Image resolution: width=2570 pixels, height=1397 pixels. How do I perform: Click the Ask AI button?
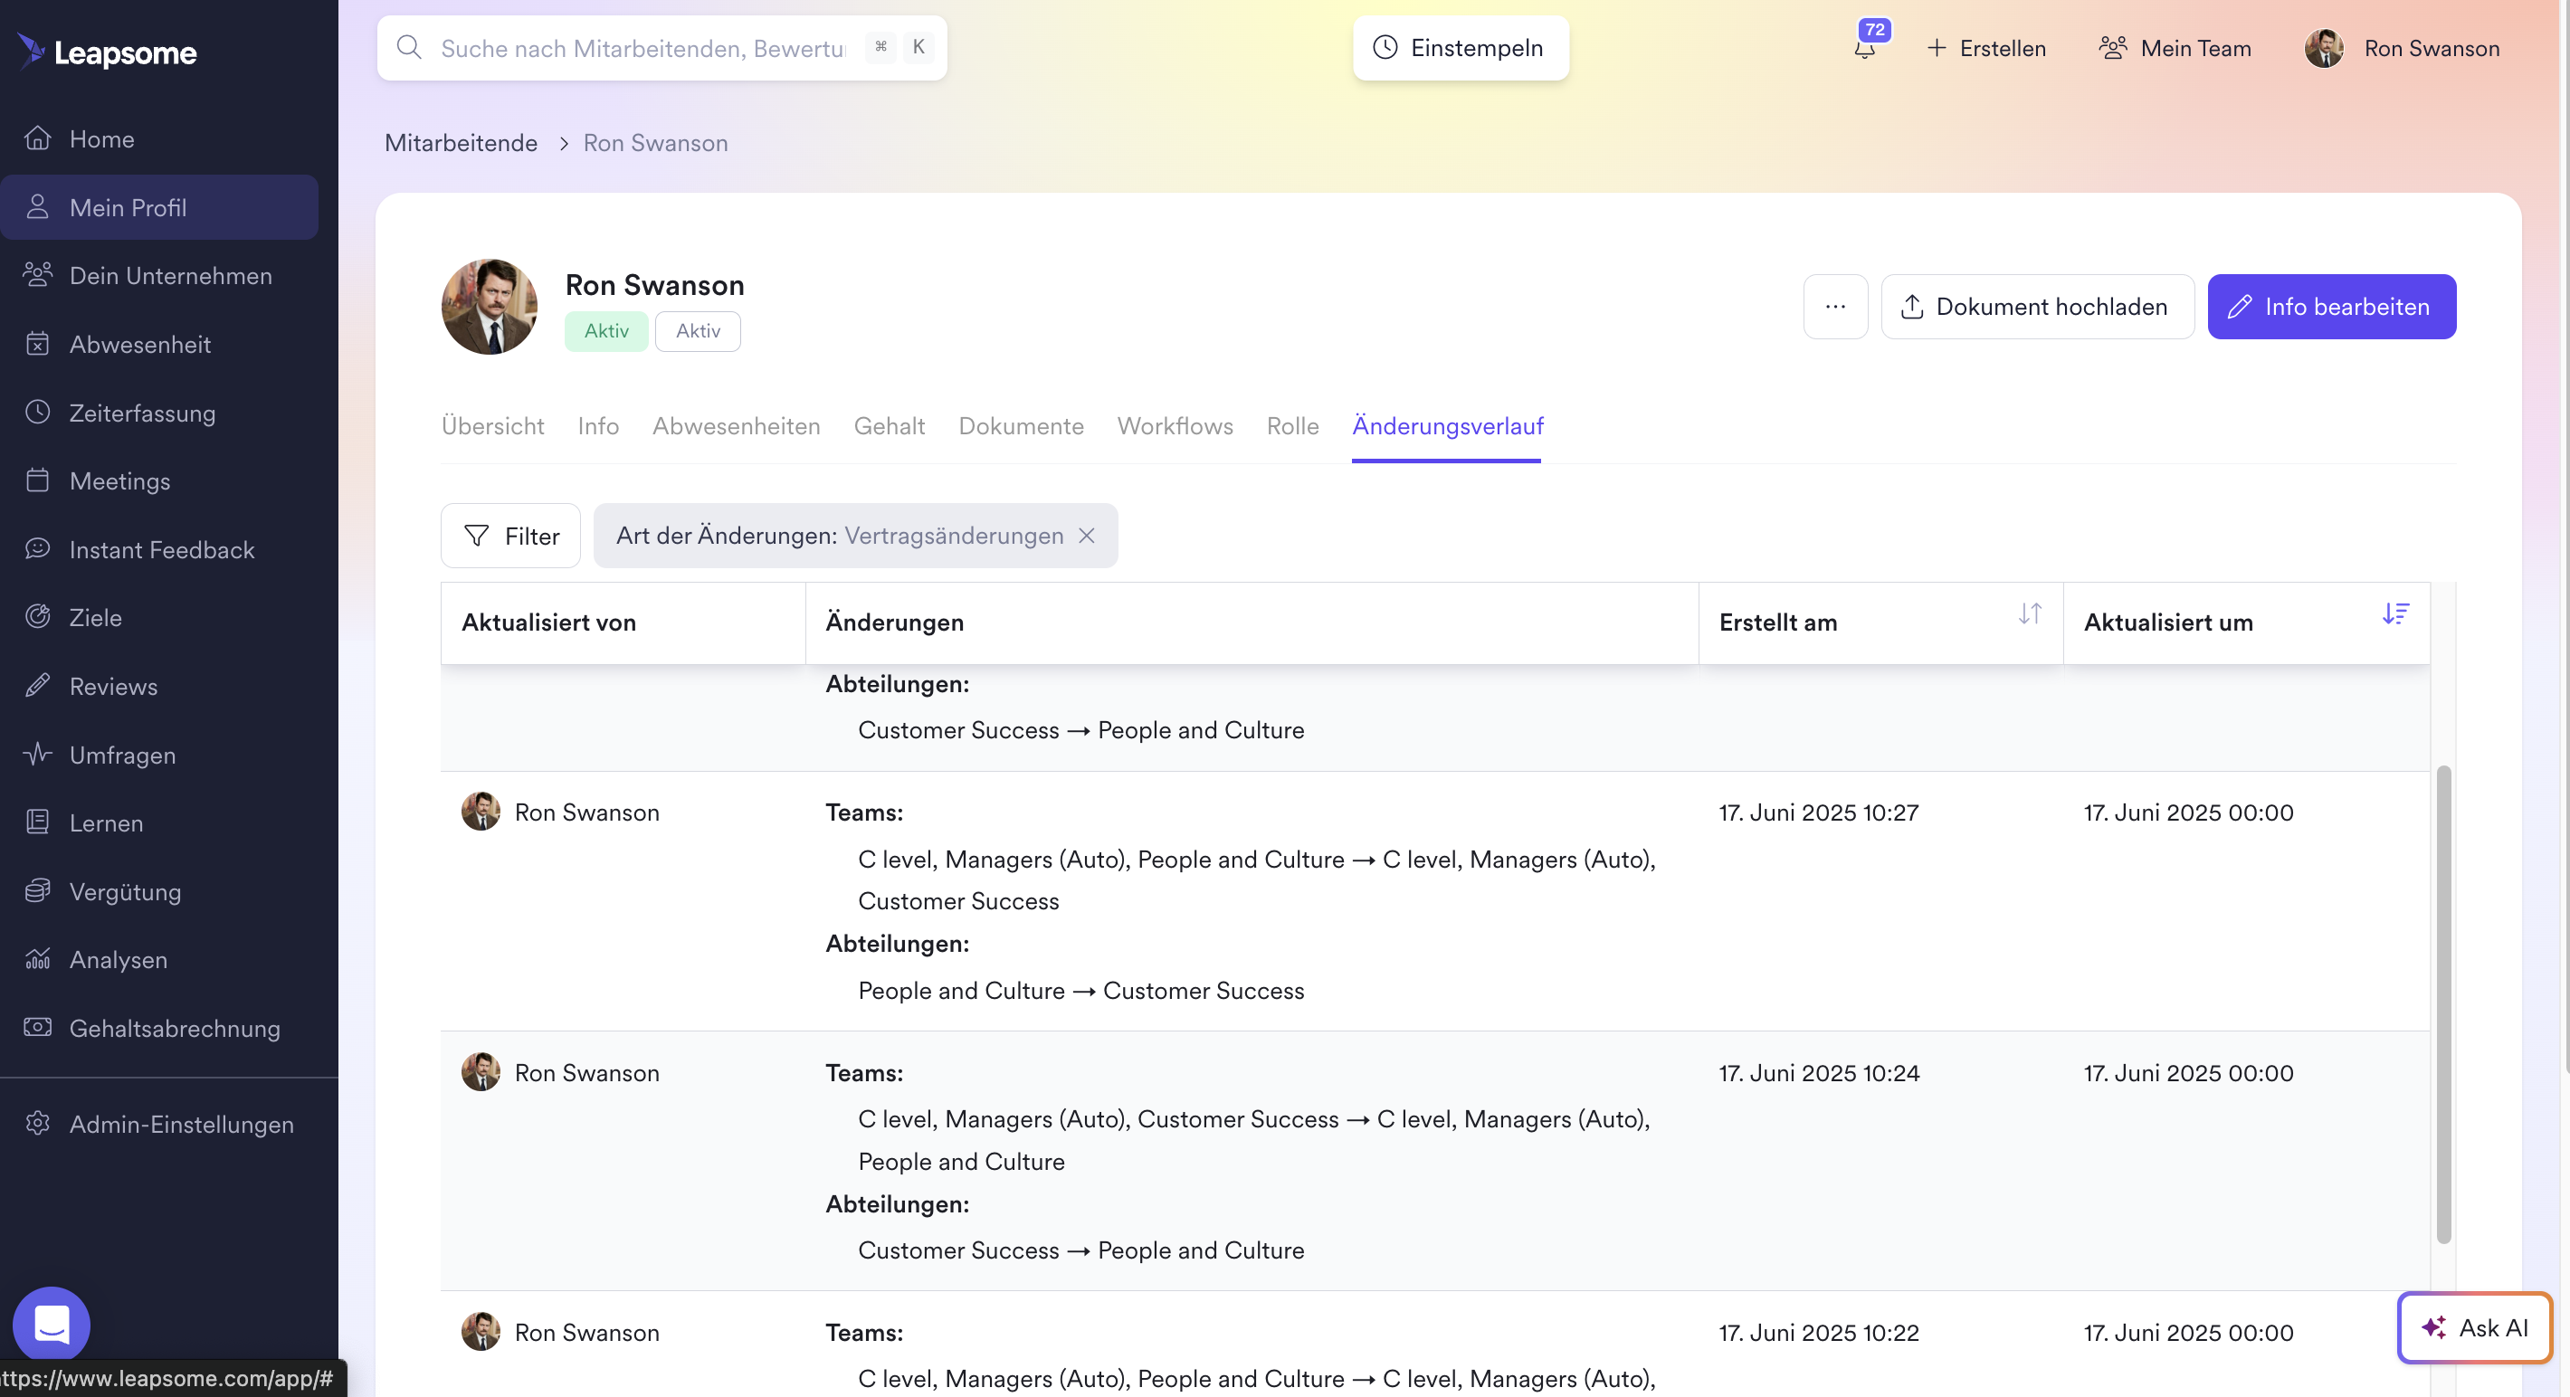[2474, 1327]
